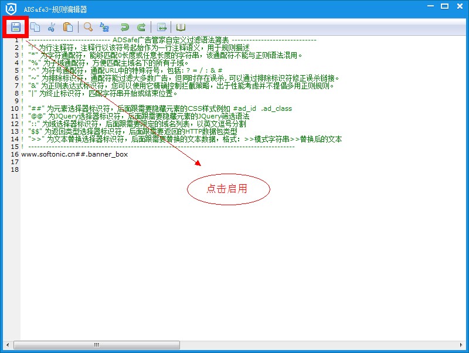Screen dimensions: 469x353
Task: Click the horizontal scrollbar left arrow
Action: coord(8,345)
